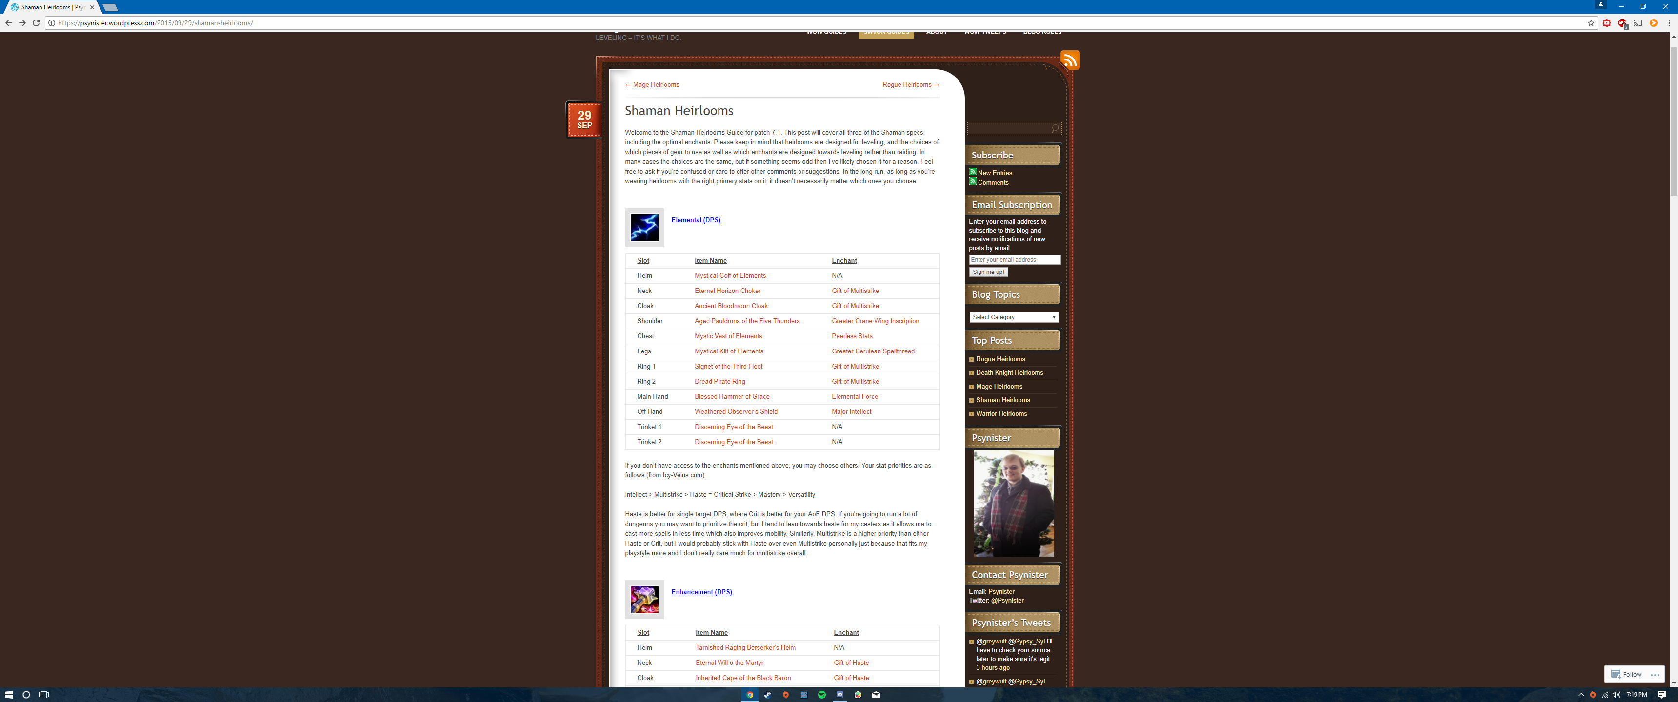Click the page vertical scrollbar thumb
This screenshot has width=1678, height=702.
(1674, 120)
